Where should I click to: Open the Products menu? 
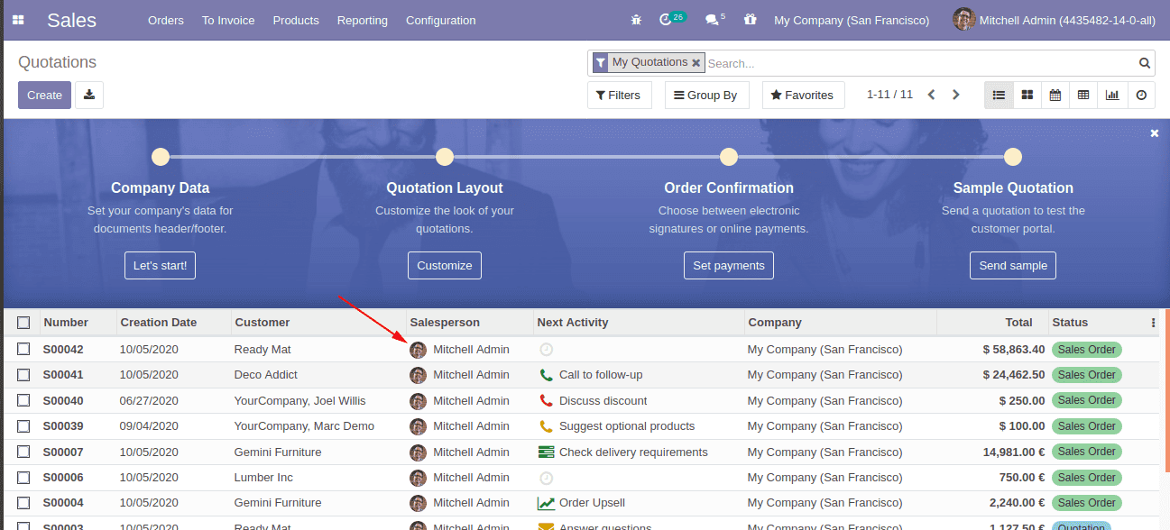[296, 20]
